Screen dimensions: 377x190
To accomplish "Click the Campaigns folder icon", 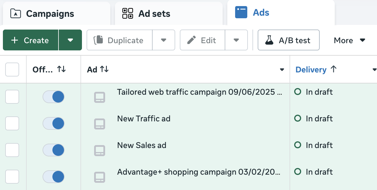I will pyautogui.click(x=16, y=14).
